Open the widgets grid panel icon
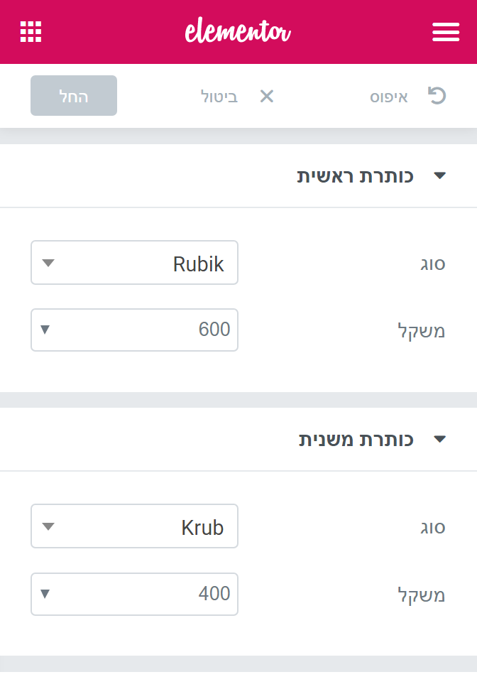Screen dimensions: 477x694 pyautogui.click(x=31, y=32)
